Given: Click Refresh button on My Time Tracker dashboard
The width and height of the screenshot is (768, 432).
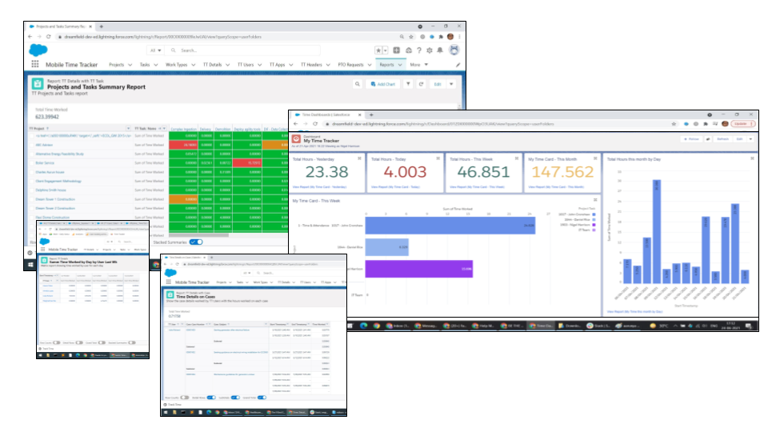Looking at the screenshot, I should [722, 139].
